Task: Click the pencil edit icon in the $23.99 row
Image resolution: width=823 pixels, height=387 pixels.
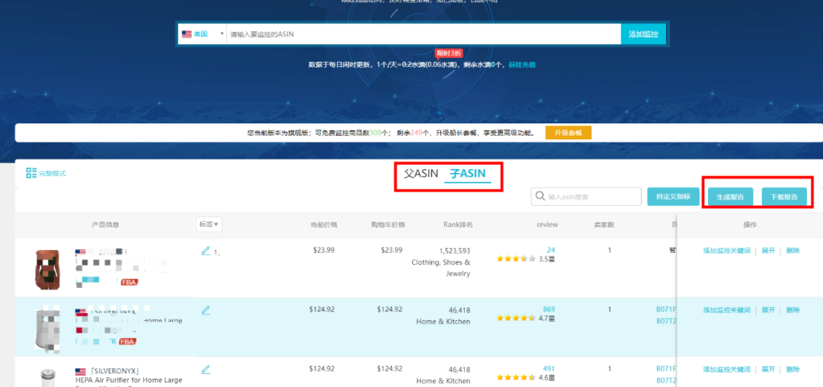Action: (x=206, y=251)
